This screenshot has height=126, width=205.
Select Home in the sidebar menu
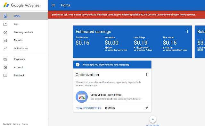tap(24, 16)
